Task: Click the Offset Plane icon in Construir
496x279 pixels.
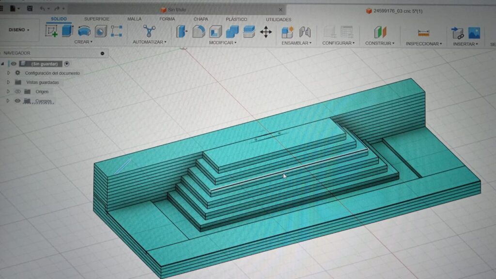Action: tap(380, 32)
